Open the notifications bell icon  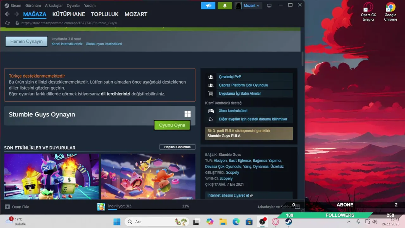point(225,6)
